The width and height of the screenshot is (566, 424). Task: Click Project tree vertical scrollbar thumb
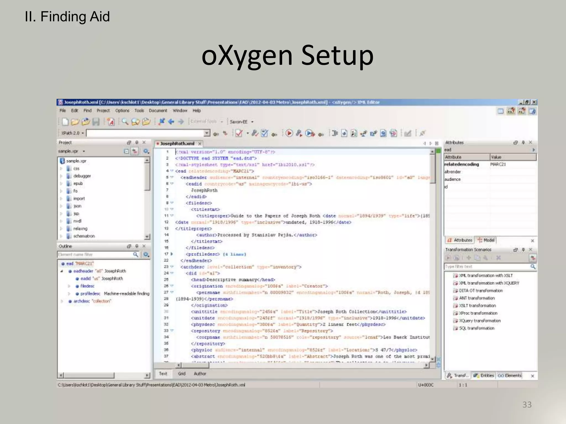pos(147,177)
